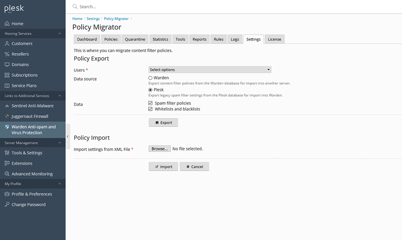Open the Reports tab
Screen dimensions: 402x240
coord(199,39)
